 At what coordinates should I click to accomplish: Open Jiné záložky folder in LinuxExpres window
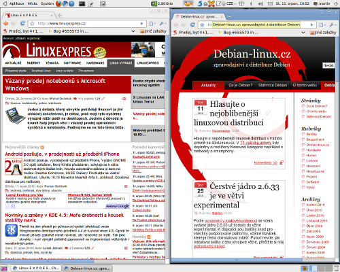[x=153, y=31]
